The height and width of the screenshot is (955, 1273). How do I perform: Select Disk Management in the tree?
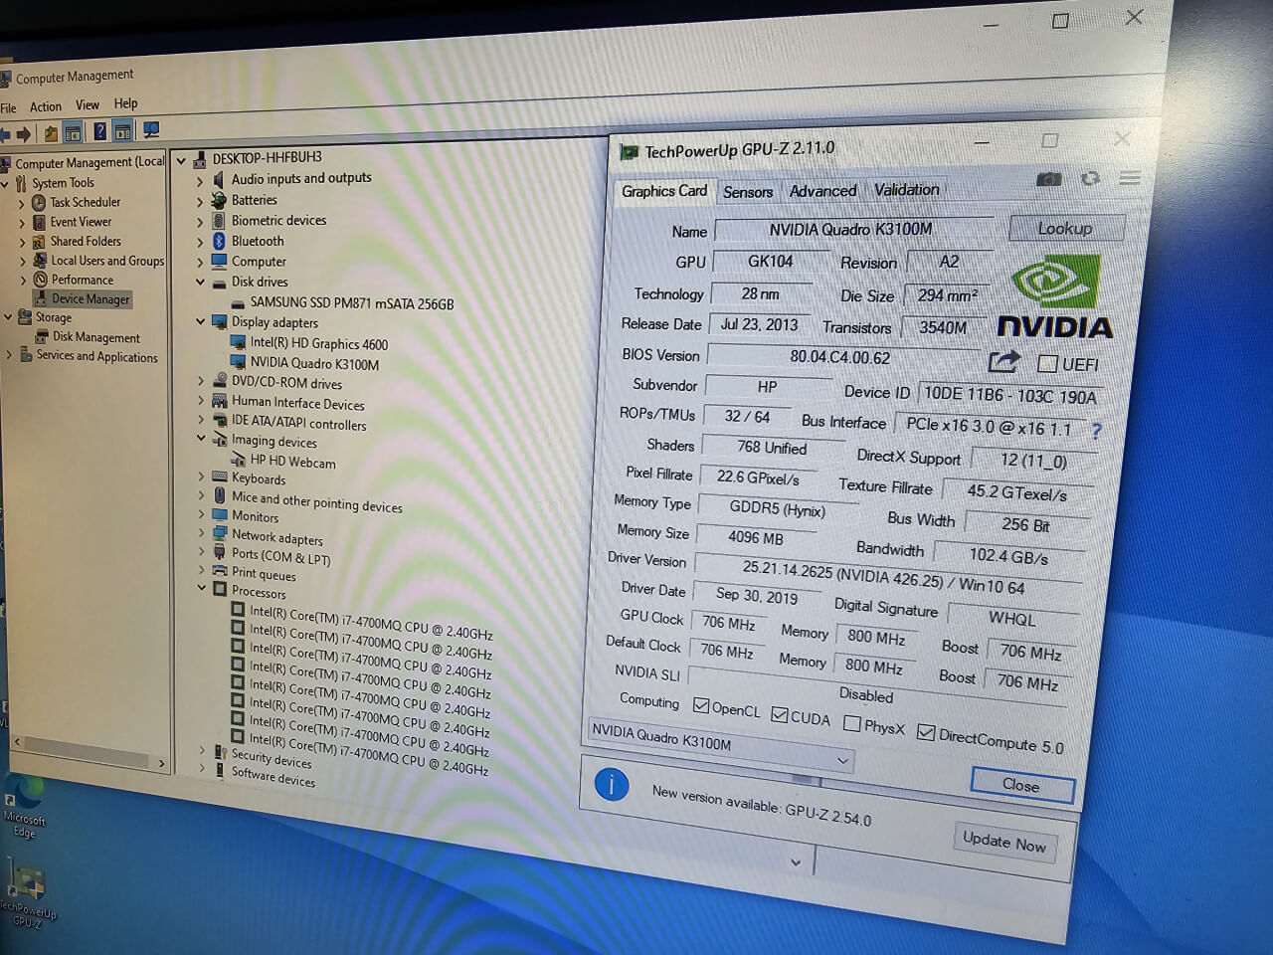click(x=95, y=338)
